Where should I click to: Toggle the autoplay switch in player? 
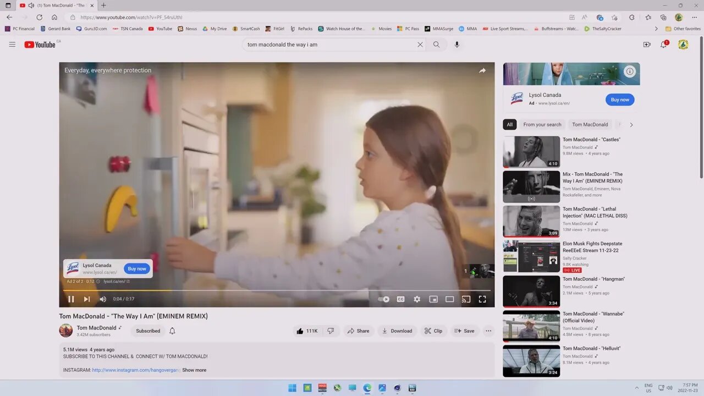384,299
